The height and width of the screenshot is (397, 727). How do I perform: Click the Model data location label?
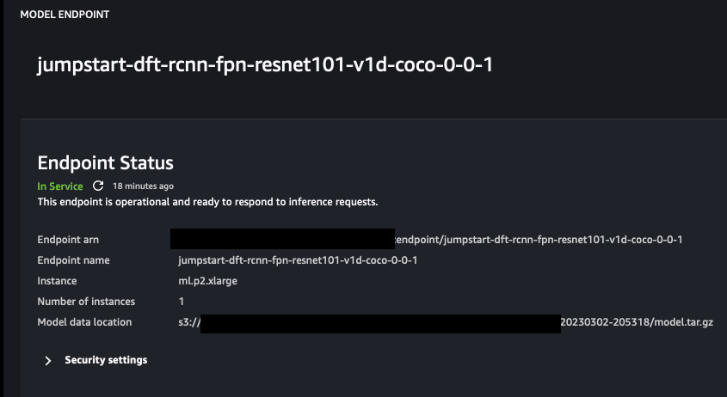point(84,322)
